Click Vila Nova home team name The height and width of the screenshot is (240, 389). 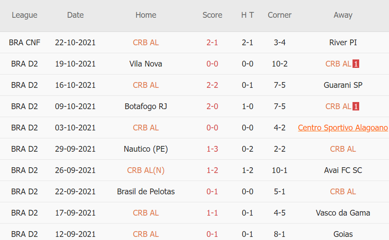[x=146, y=64]
